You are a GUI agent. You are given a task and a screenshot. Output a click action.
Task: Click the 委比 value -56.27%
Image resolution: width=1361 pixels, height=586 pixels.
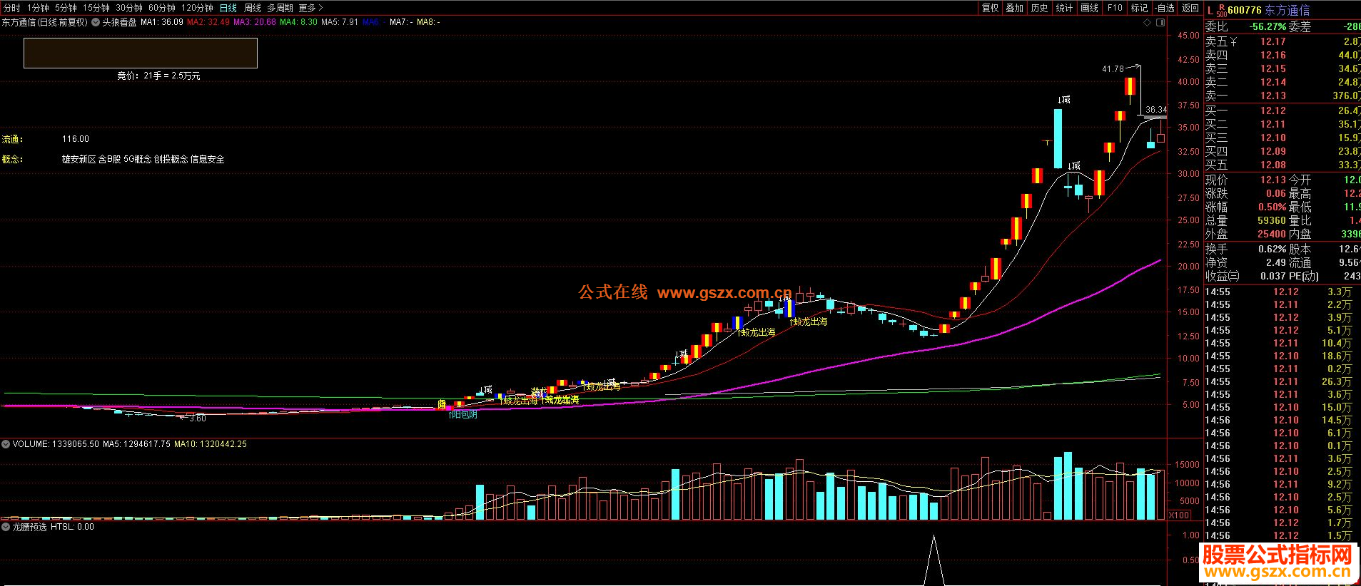point(1268,26)
